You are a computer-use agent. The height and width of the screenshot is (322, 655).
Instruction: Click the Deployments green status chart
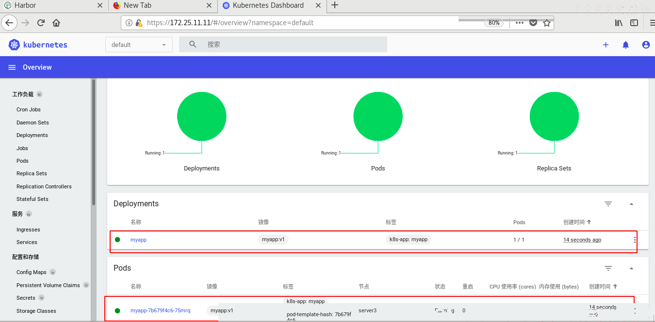(202, 117)
